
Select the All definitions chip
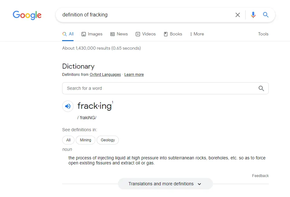click(x=68, y=140)
